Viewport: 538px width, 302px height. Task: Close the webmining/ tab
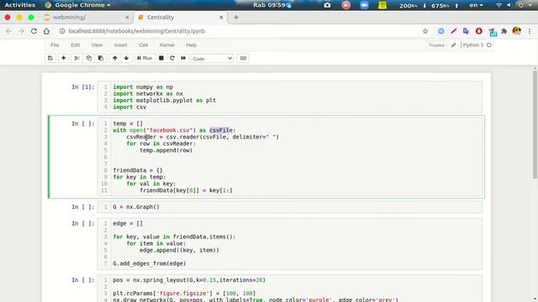[x=127, y=17]
